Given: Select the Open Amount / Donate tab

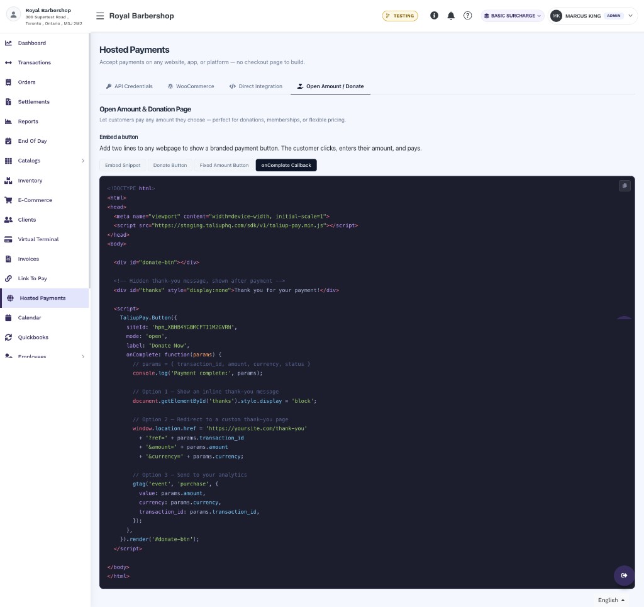Looking at the screenshot, I should 330,86.
